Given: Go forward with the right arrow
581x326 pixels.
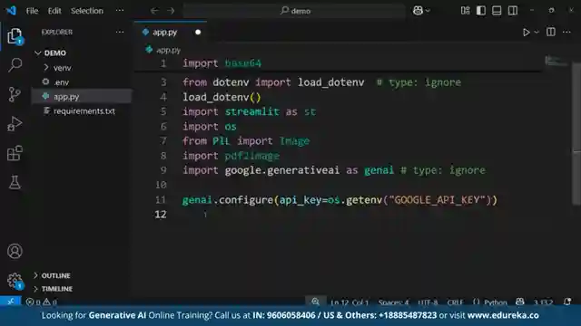Looking at the screenshot, I should 171,11.
